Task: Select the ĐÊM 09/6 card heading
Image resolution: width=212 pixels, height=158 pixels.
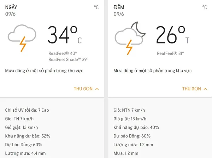Action: [119, 11]
